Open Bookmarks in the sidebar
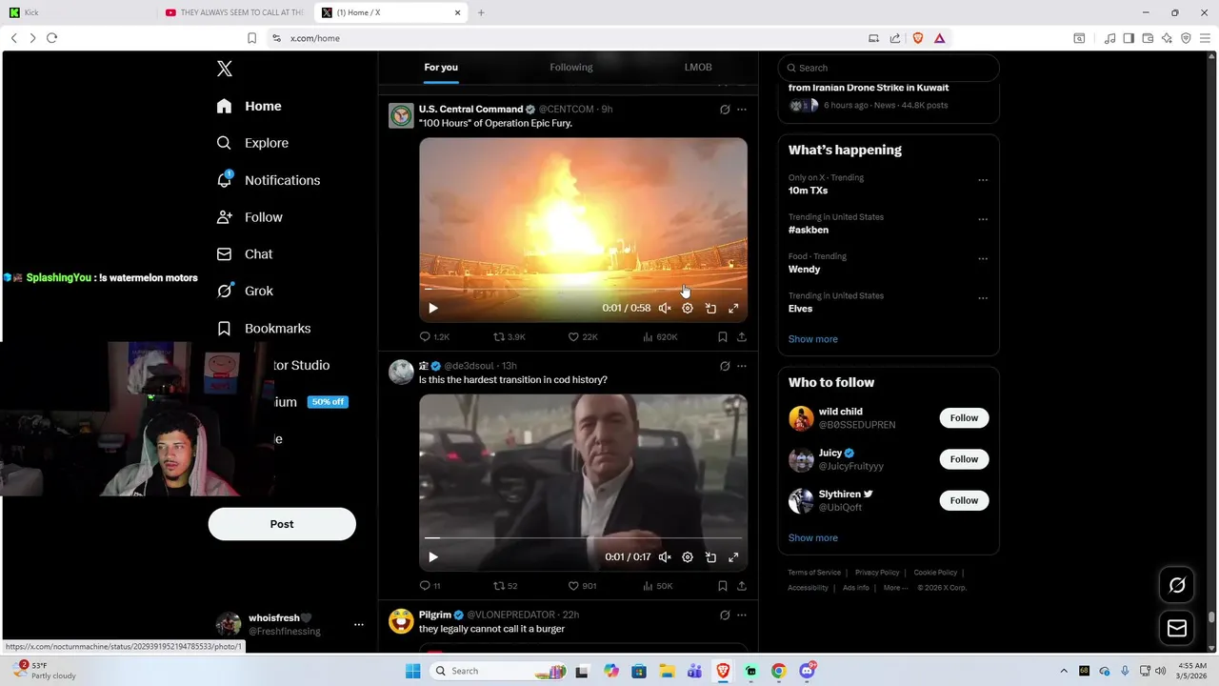The image size is (1219, 686). (264, 328)
